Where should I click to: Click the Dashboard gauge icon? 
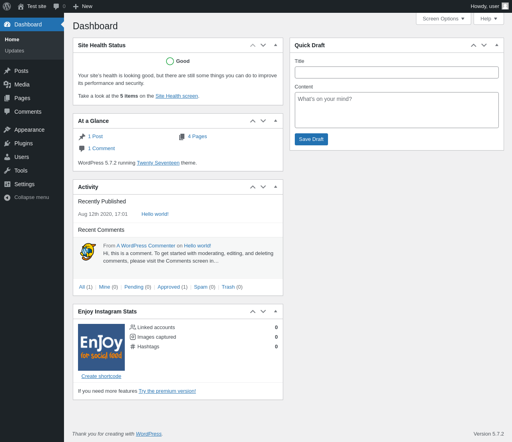click(7, 24)
